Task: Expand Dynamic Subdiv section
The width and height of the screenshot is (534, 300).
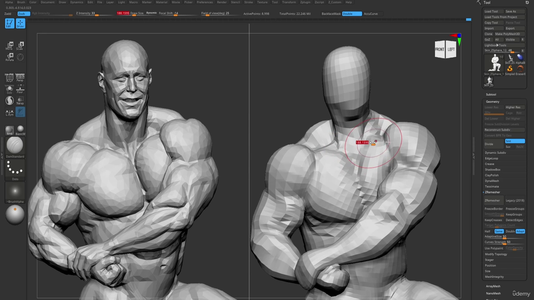Action: pyautogui.click(x=495, y=152)
